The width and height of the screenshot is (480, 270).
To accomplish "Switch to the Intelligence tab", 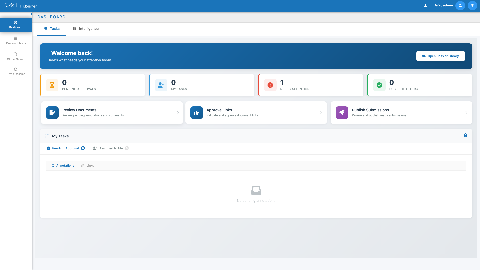I will coord(85,29).
